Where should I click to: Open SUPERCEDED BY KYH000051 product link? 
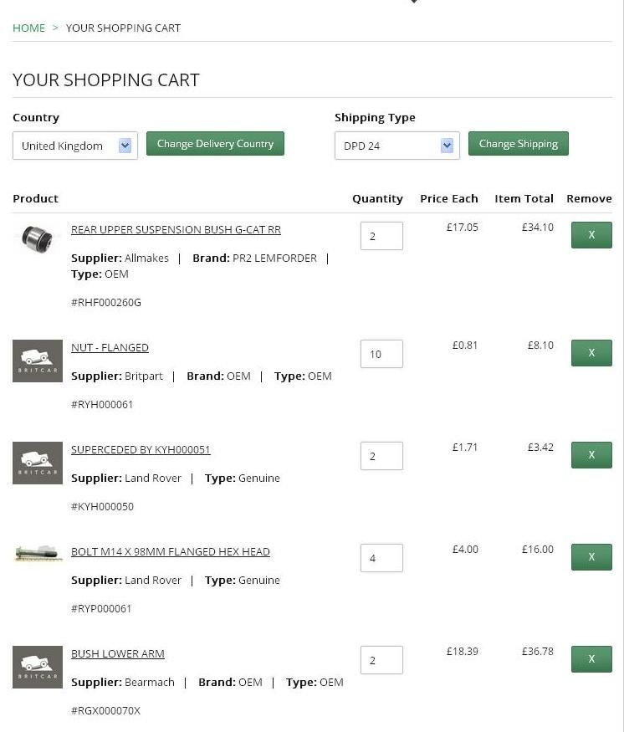(141, 449)
